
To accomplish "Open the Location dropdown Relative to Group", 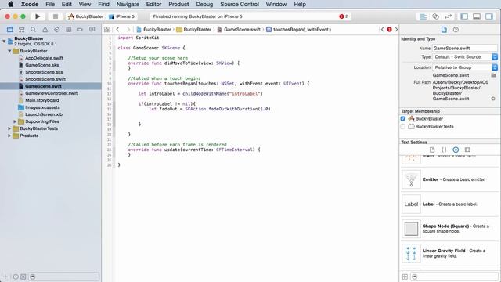I will click(464, 67).
